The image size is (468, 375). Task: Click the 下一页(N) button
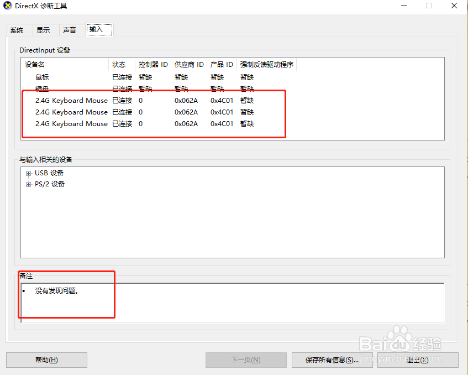[x=246, y=360]
